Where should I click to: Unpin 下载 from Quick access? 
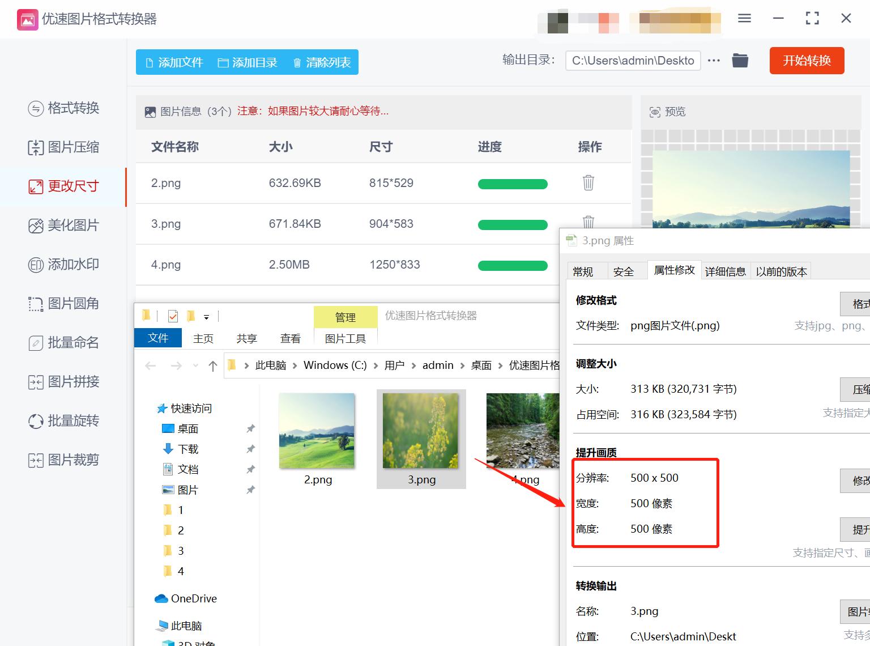pyautogui.click(x=251, y=449)
